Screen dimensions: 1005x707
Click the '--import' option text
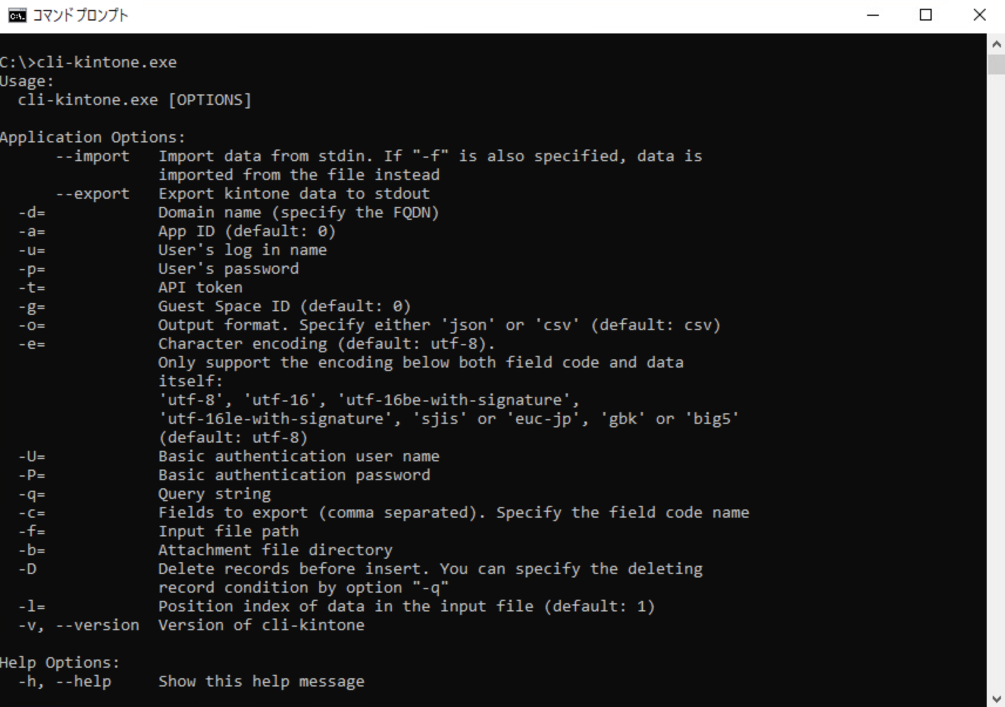click(x=93, y=156)
